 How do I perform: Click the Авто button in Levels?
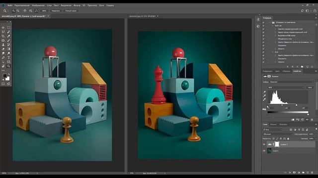[310, 88]
